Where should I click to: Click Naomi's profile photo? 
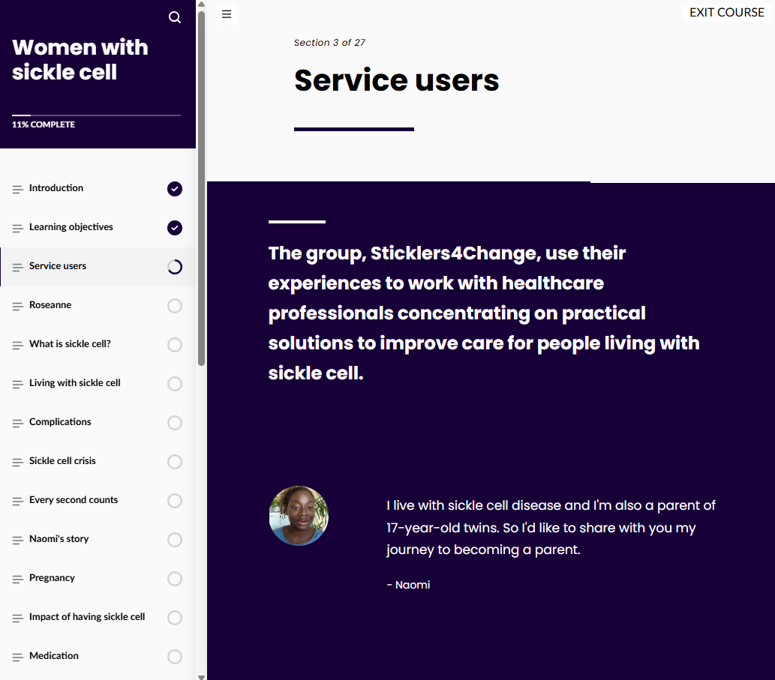tap(299, 516)
